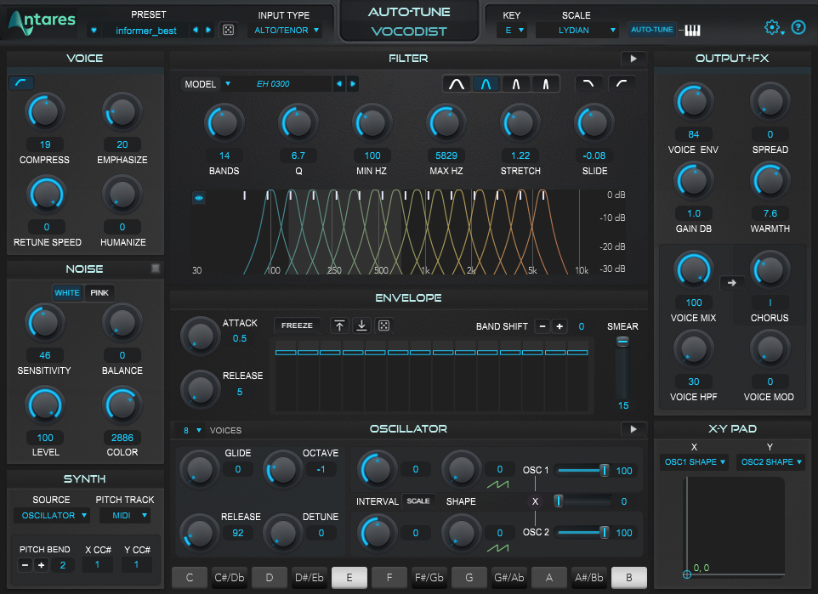Open the Input Type dropdown

(x=285, y=31)
